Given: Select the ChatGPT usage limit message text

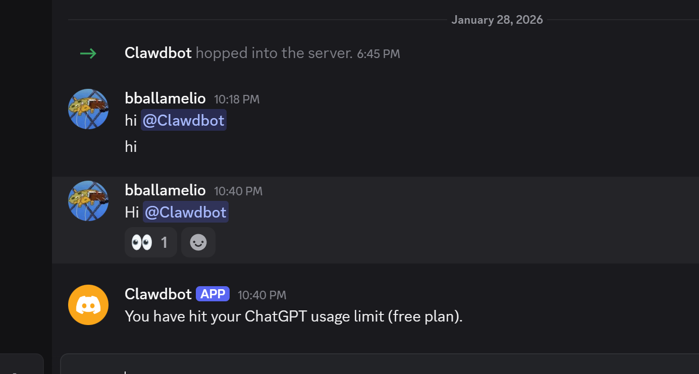Looking at the screenshot, I should point(293,315).
